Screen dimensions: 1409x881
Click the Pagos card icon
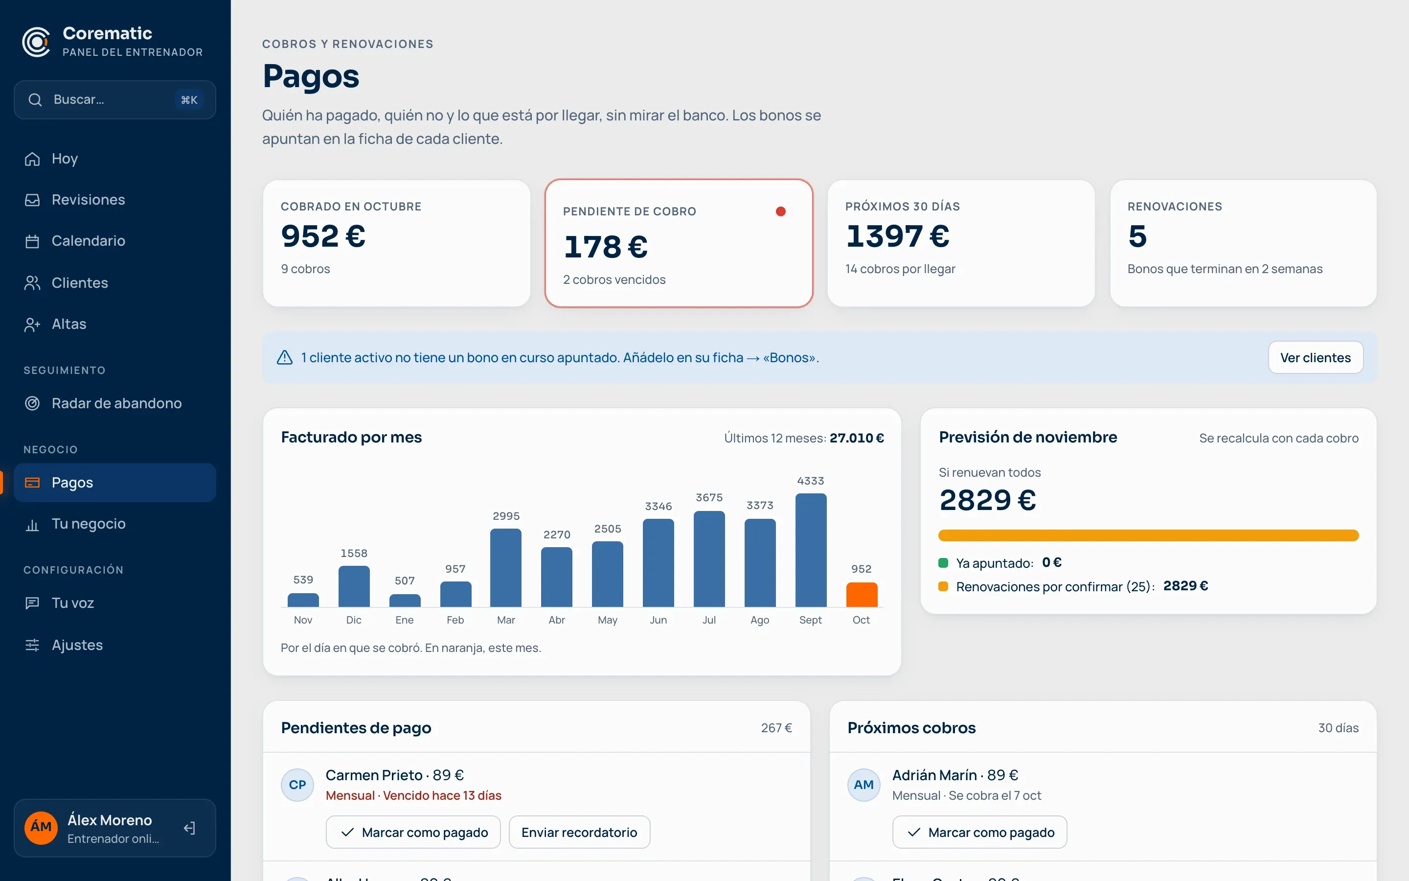32,483
